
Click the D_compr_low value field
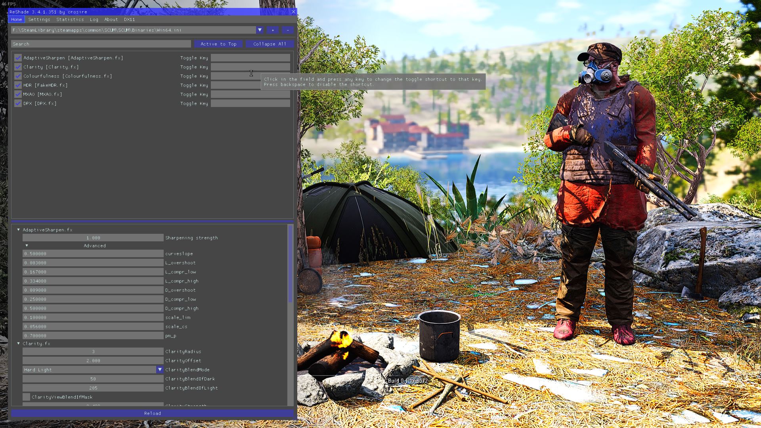93,299
